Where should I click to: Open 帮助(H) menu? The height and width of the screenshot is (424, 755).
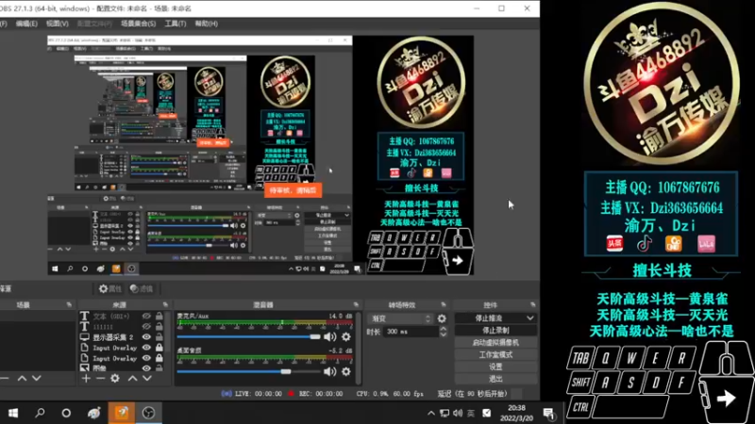click(x=206, y=24)
